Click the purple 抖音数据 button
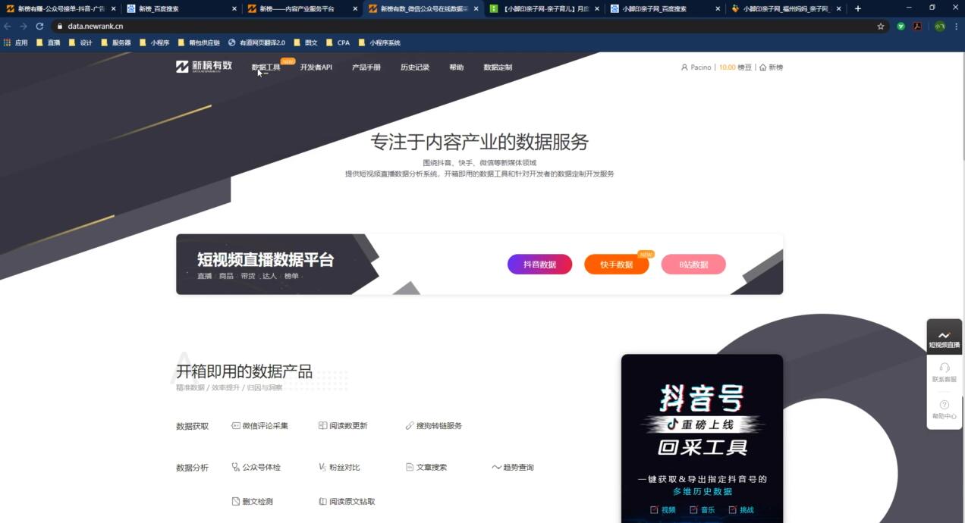This screenshot has height=523, width=965. click(539, 265)
